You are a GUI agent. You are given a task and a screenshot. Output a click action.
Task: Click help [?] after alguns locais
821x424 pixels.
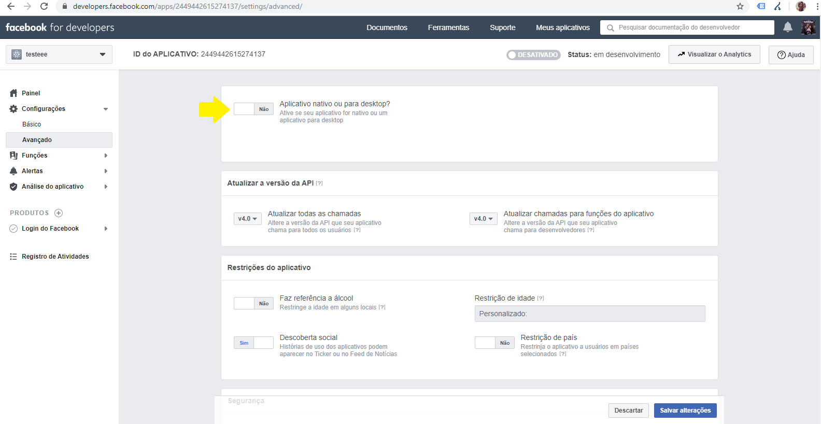pos(382,307)
